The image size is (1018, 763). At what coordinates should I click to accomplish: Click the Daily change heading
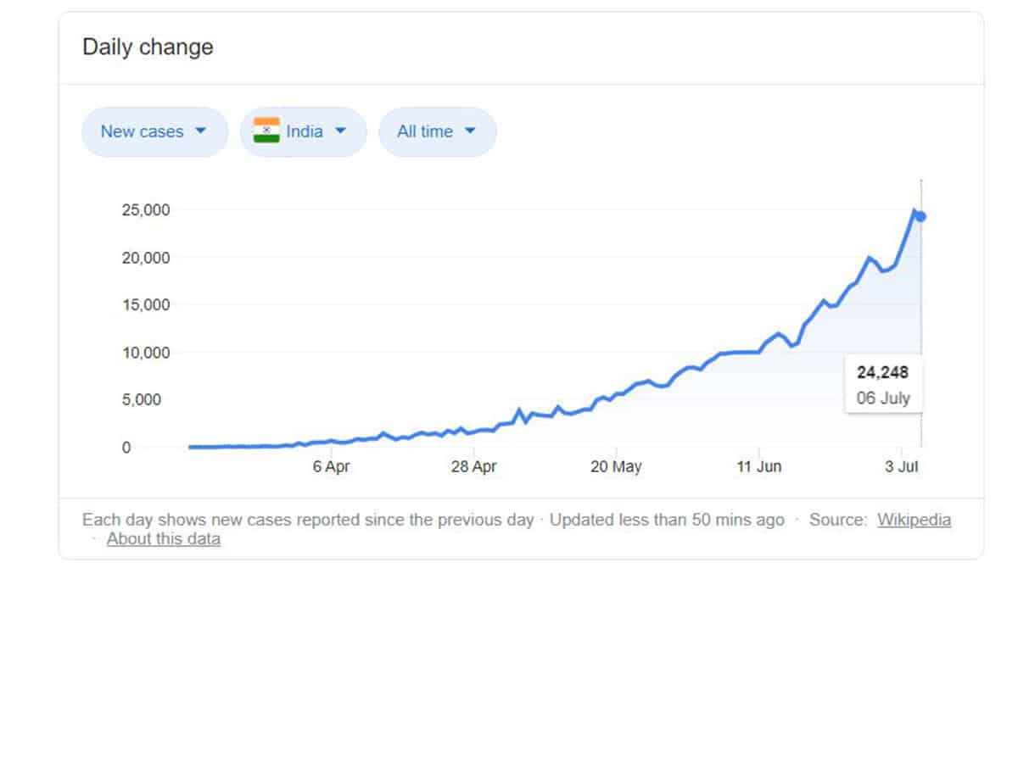[148, 47]
